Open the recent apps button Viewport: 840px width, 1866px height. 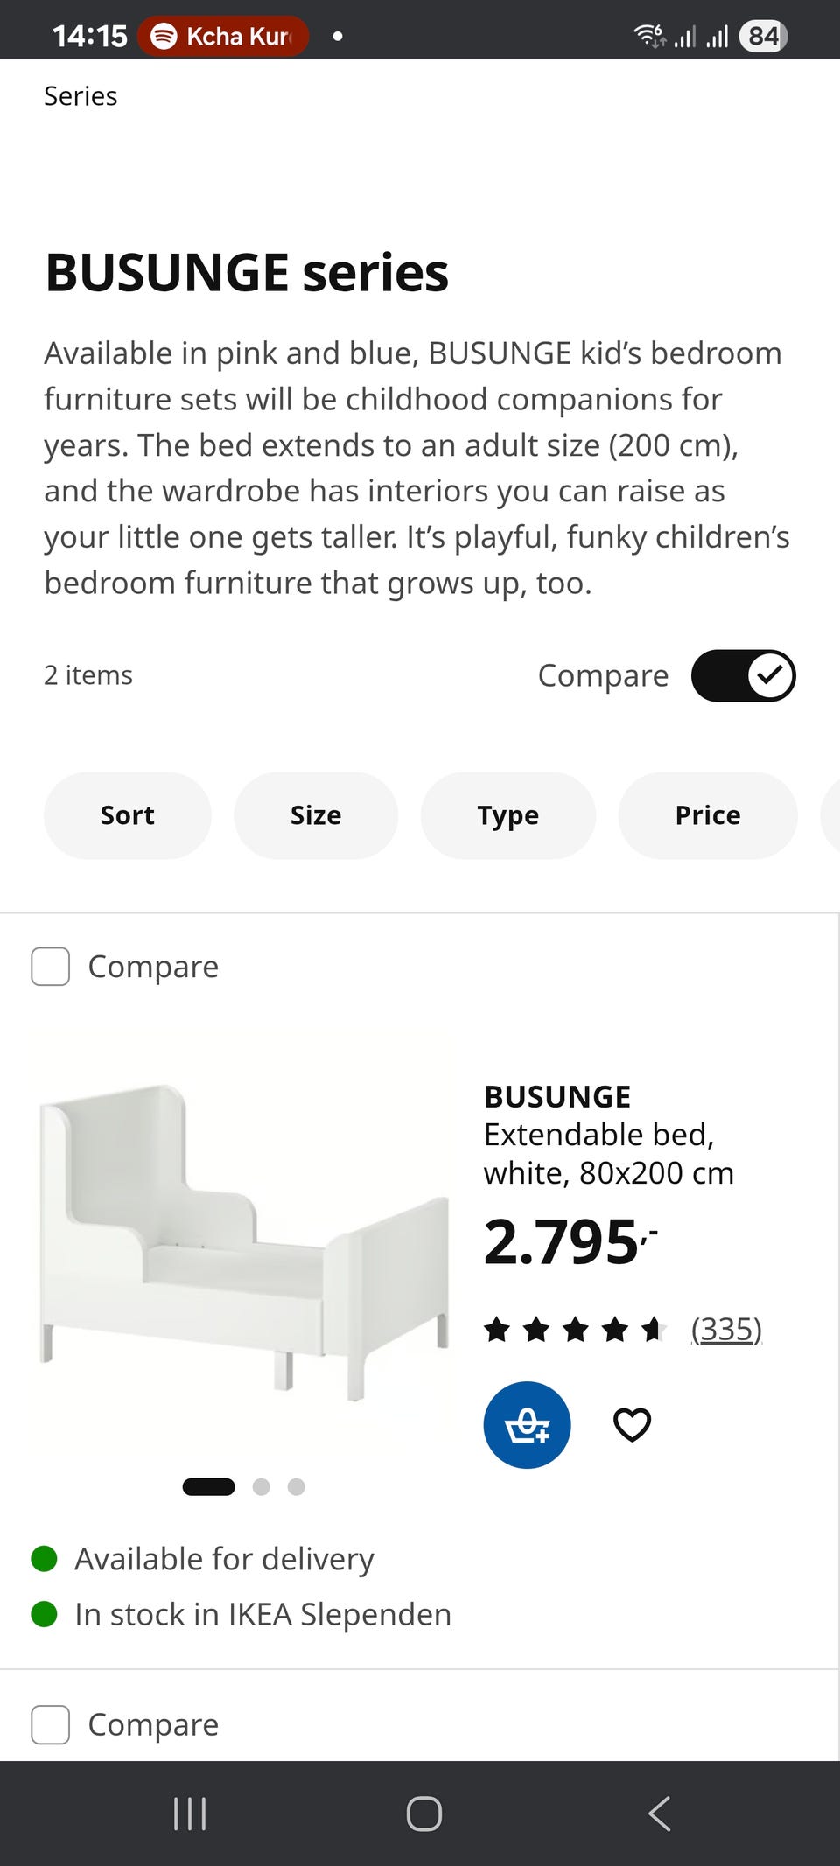tap(190, 1814)
